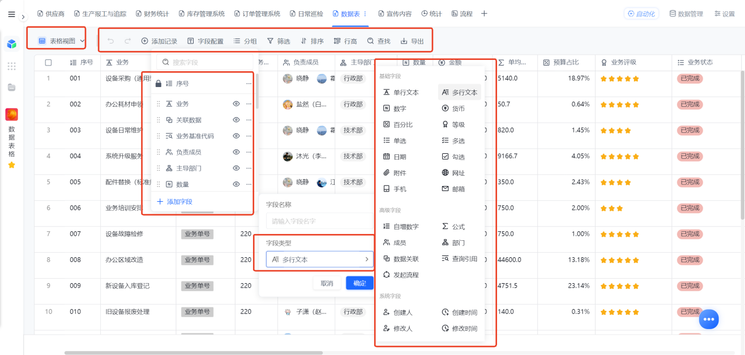Switch to the 供应商 tab
Image resolution: width=745 pixels, height=355 pixels.
(x=50, y=14)
